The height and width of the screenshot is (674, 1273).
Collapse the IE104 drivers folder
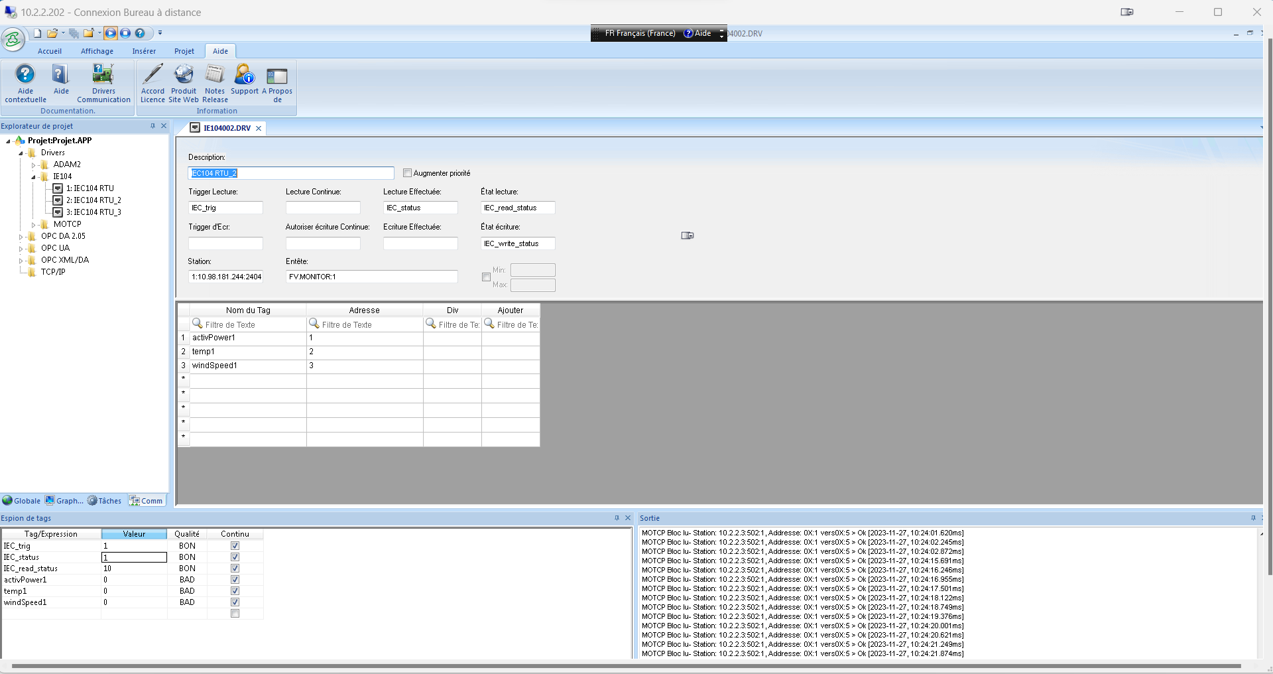pyautogui.click(x=33, y=177)
